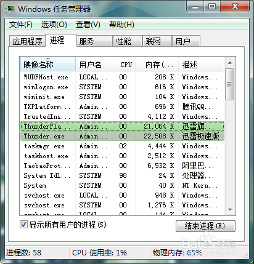Maximize the Task Manager window
Viewport: 254px width, 264px height.
[212, 7]
